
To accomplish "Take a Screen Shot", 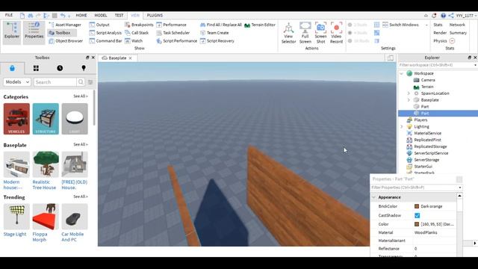I will [320, 33].
